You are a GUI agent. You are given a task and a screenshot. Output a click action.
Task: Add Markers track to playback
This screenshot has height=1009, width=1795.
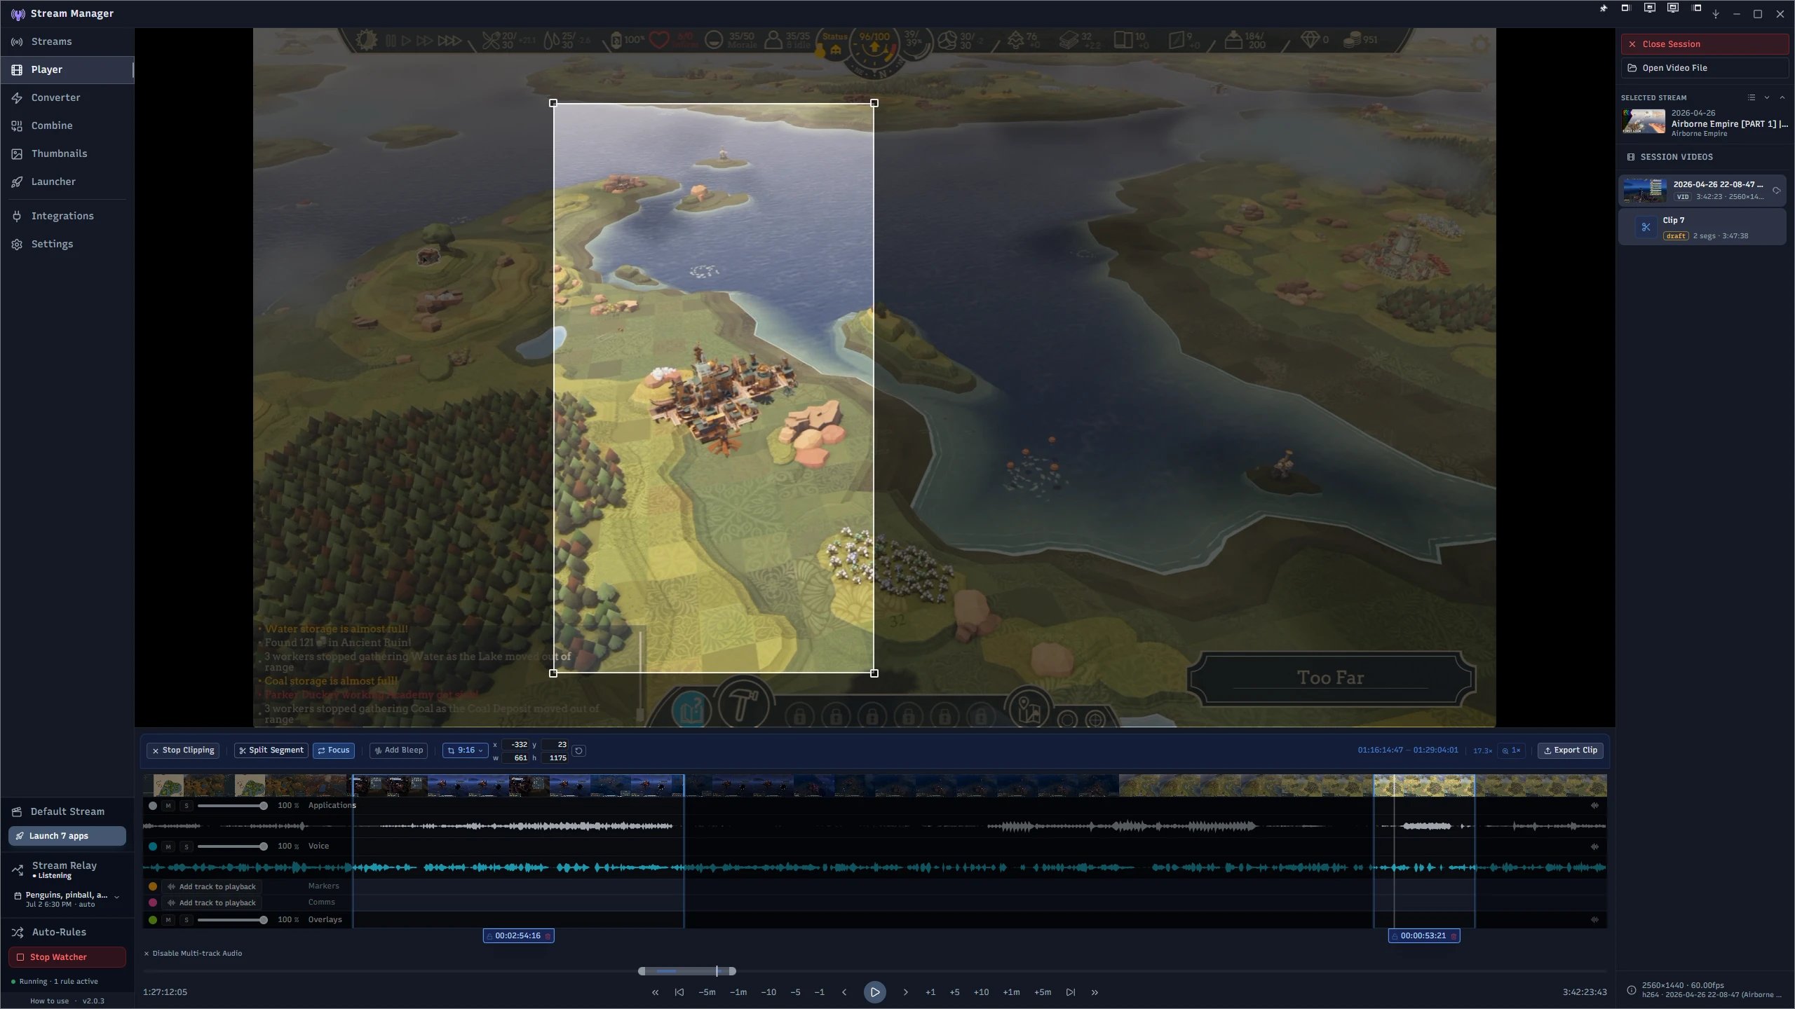point(212,886)
